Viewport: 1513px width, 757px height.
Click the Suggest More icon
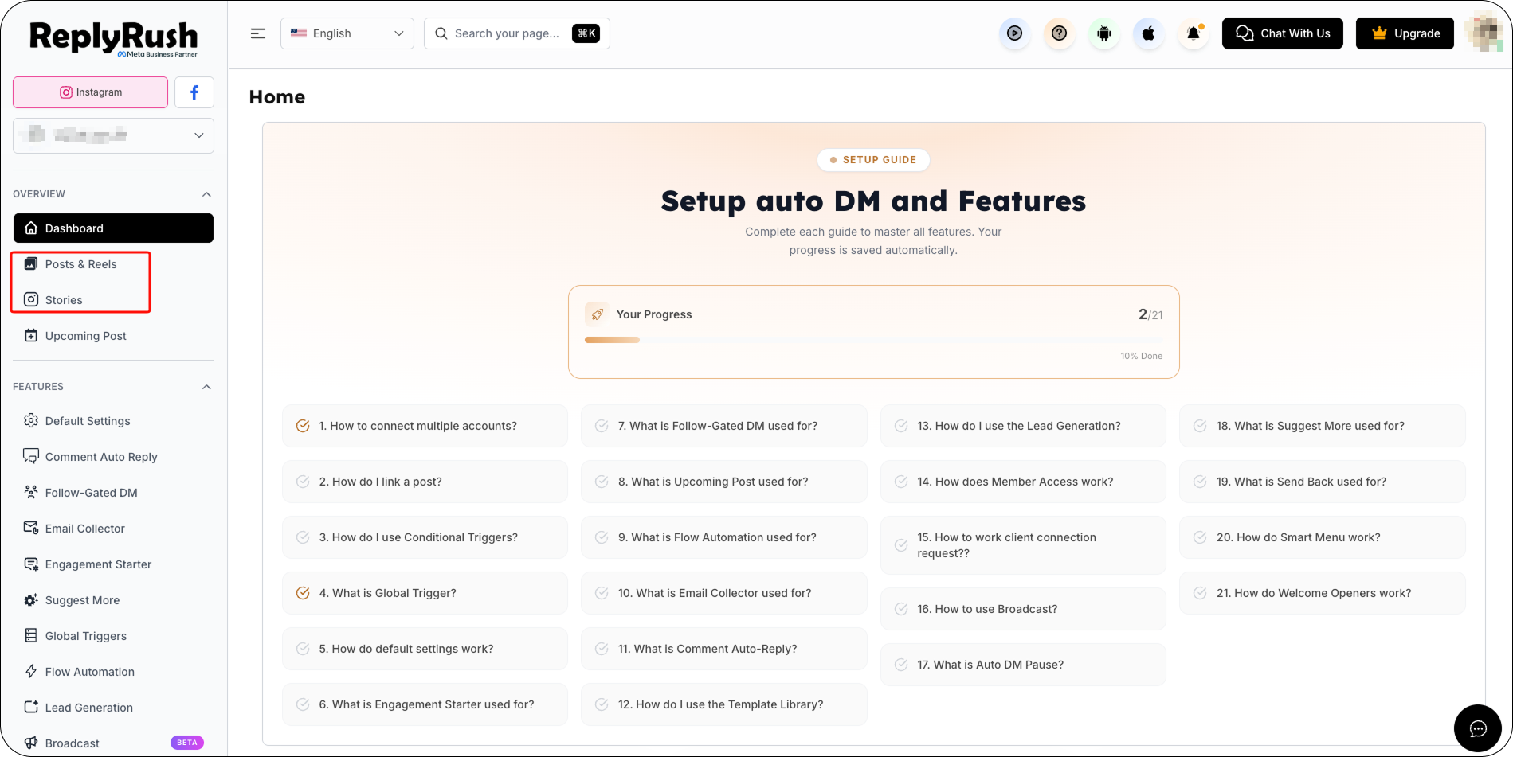point(31,599)
